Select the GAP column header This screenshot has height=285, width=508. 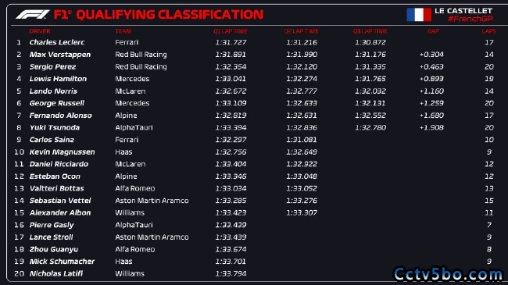(433, 31)
